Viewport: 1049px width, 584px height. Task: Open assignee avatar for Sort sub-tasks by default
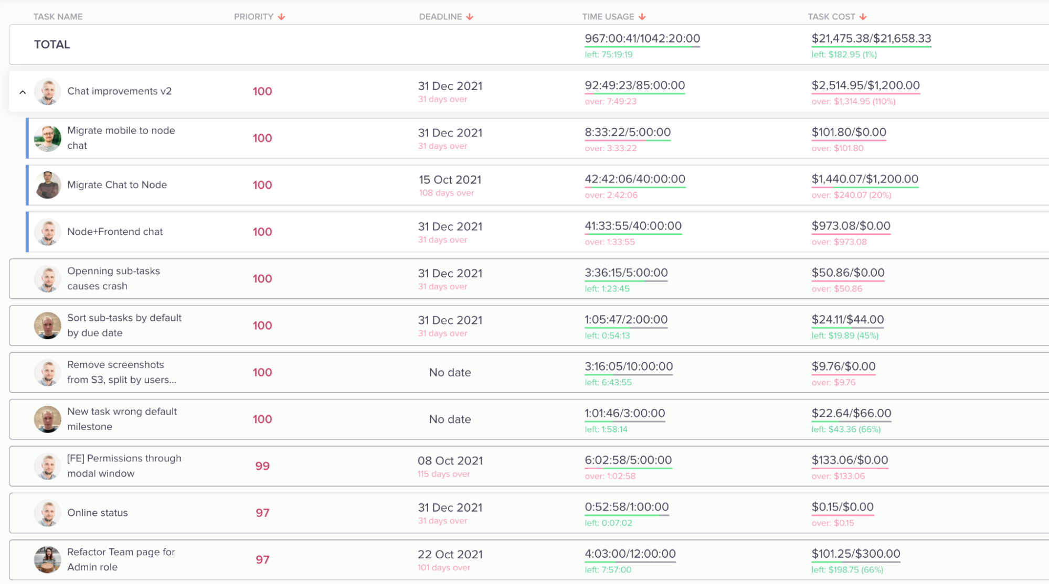click(48, 326)
